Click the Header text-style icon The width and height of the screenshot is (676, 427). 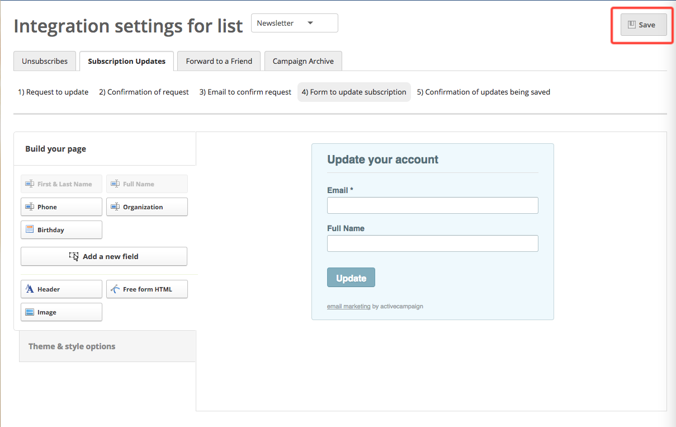click(x=29, y=289)
